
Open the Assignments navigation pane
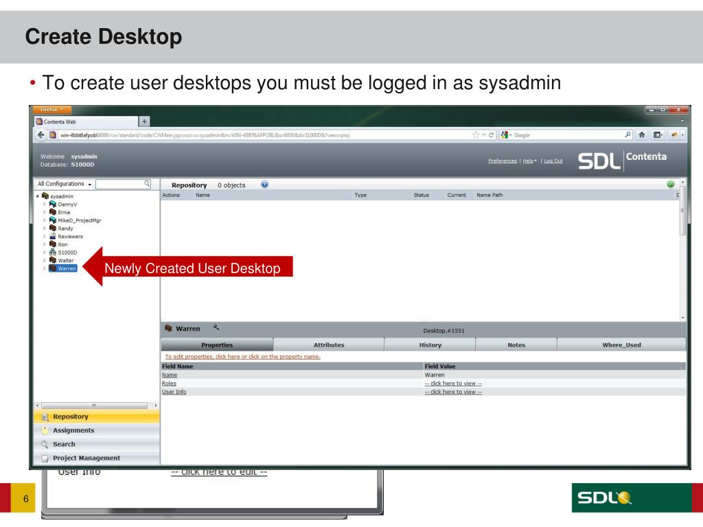click(x=96, y=431)
